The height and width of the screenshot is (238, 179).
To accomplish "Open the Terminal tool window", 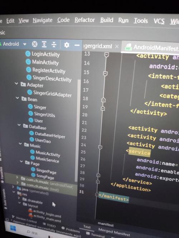I will pyautogui.click(x=96, y=234).
